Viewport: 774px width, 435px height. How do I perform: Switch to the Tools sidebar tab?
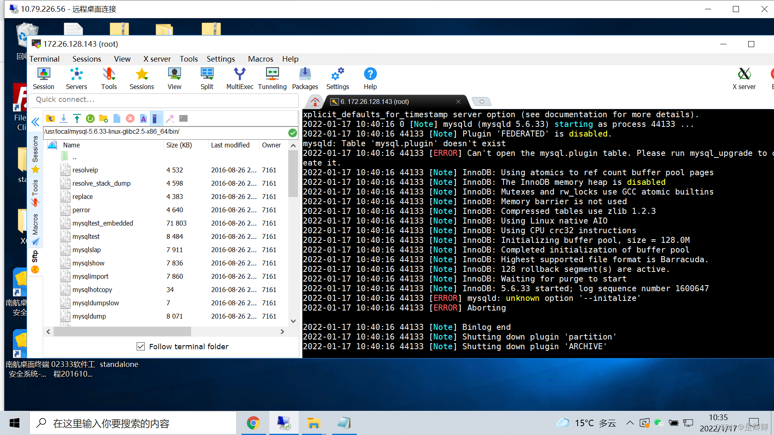35,193
